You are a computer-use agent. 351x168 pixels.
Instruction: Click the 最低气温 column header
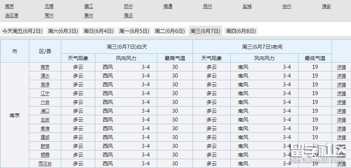click(315, 58)
